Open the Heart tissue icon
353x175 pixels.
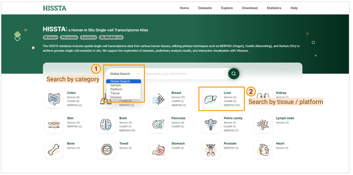[x=263, y=150]
